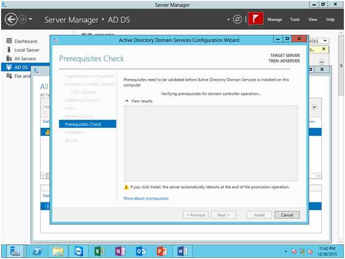Open the navigation history dropdown arrow
Screen dimensions: 345x259
[x=30, y=19]
